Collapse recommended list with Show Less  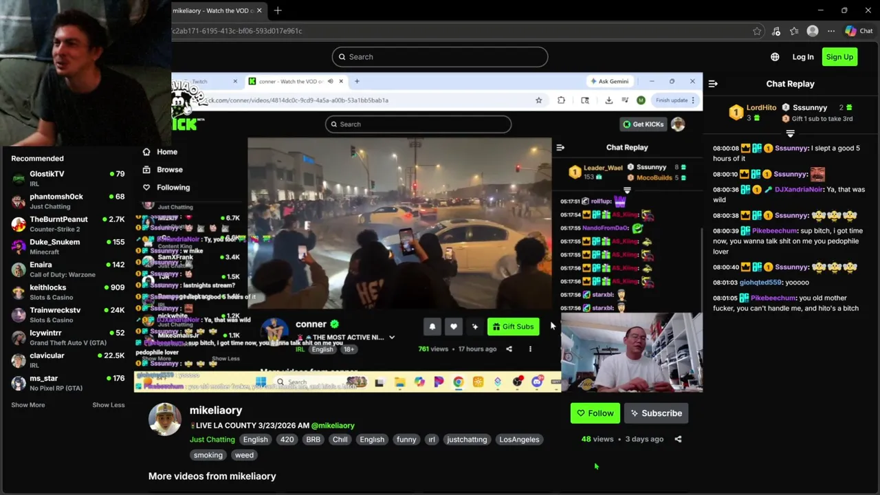[109, 405]
